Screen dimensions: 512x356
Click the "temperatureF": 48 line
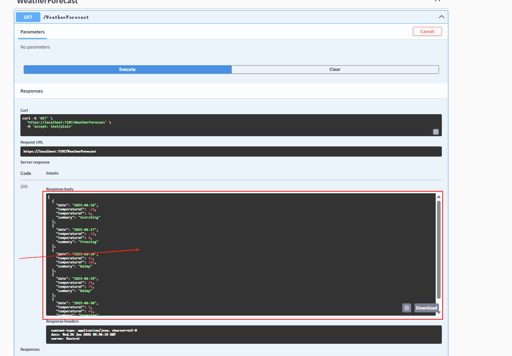pyautogui.click(x=75, y=311)
